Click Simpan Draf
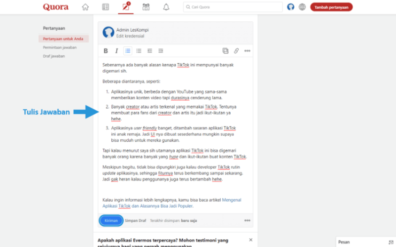The height and width of the screenshot is (247, 396). [x=136, y=220]
